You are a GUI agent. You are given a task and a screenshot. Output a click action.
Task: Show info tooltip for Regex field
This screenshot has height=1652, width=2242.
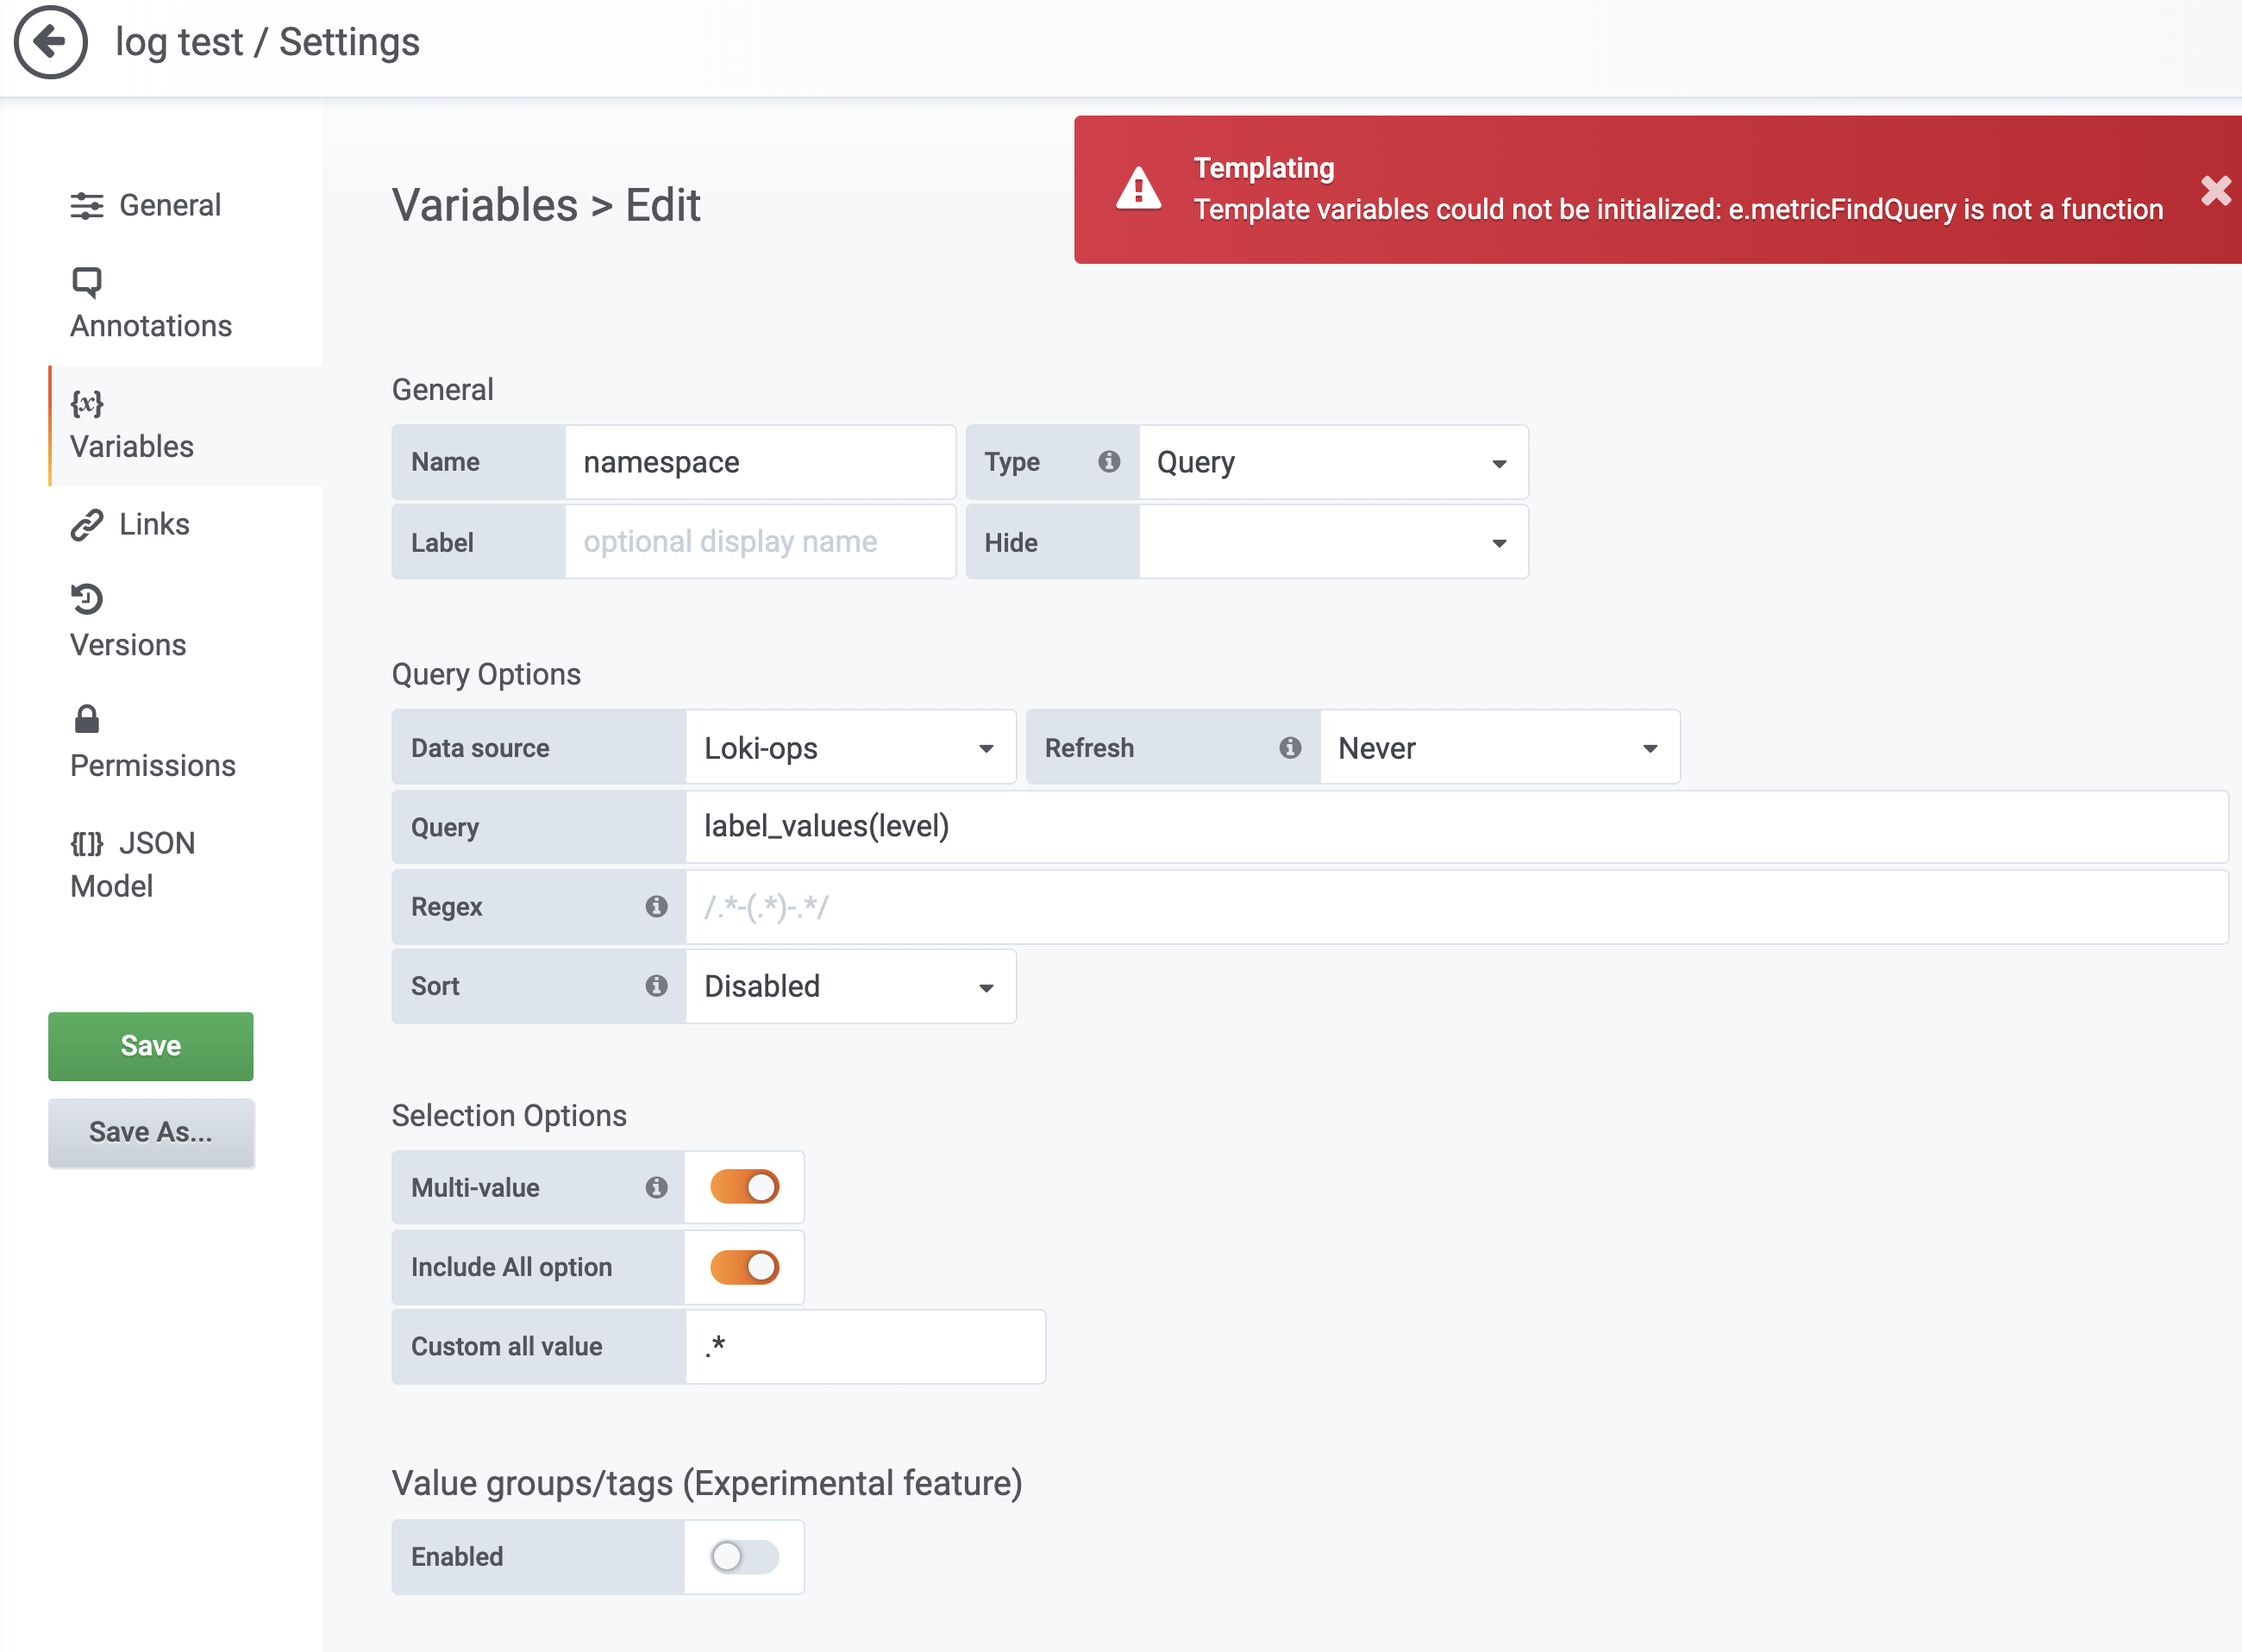(x=656, y=906)
